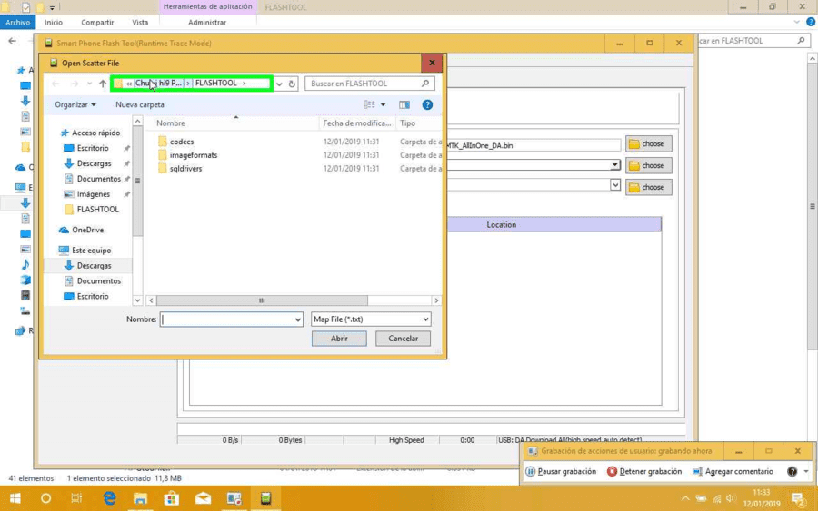Open Mail taskbar icon
Image resolution: width=818 pixels, height=511 pixels.
(x=203, y=498)
